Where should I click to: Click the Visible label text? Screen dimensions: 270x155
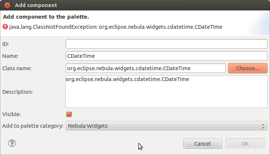(11, 114)
